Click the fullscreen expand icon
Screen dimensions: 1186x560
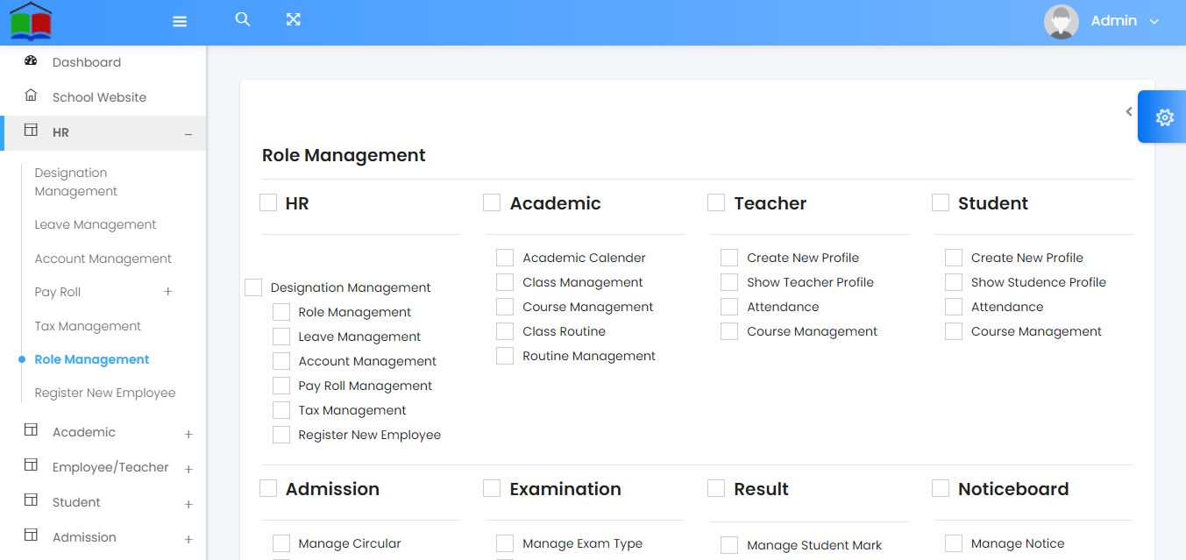pos(294,19)
